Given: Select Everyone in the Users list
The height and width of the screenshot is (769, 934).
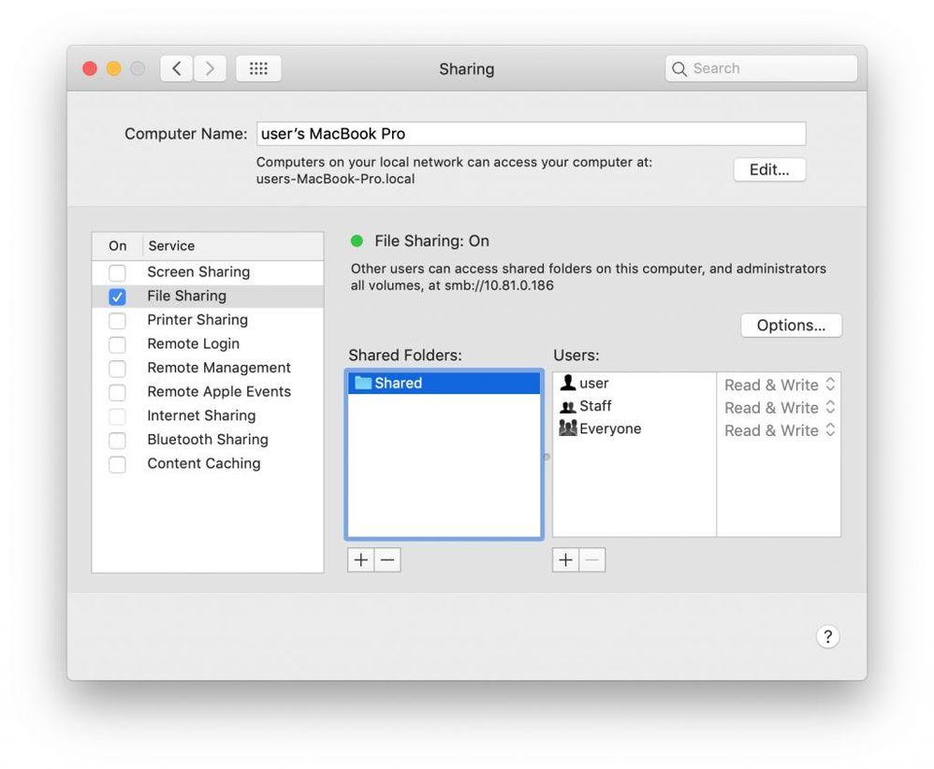Looking at the screenshot, I should tap(635, 428).
